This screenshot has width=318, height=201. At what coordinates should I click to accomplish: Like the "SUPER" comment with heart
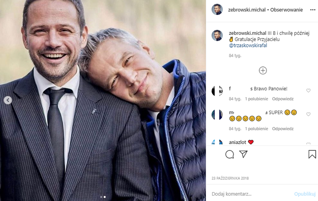point(308,114)
